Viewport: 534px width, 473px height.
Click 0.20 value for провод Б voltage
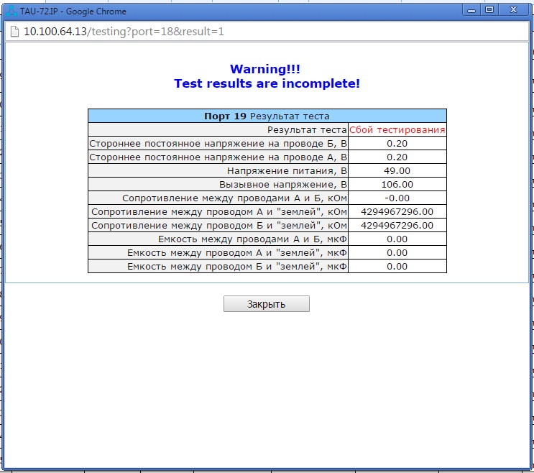pyautogui.click(x=397, y=143)
